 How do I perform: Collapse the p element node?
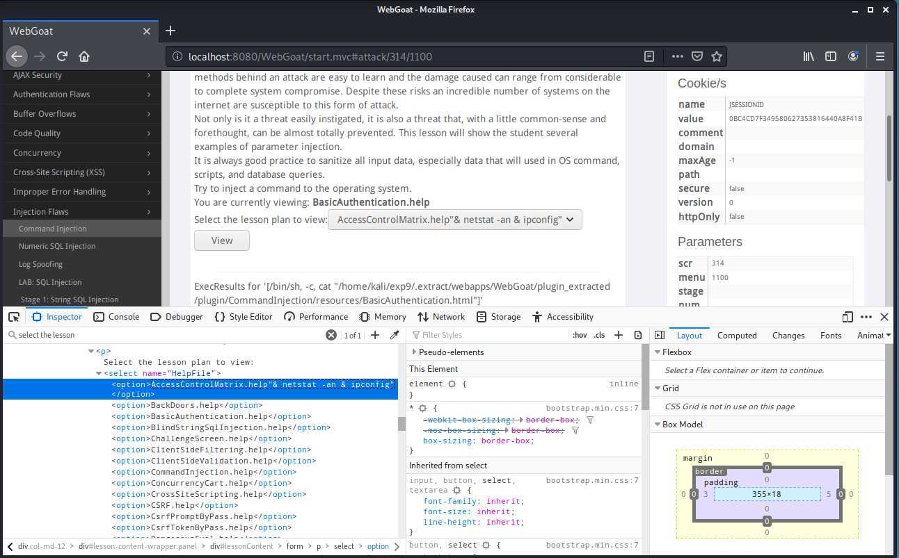(91, 351)
